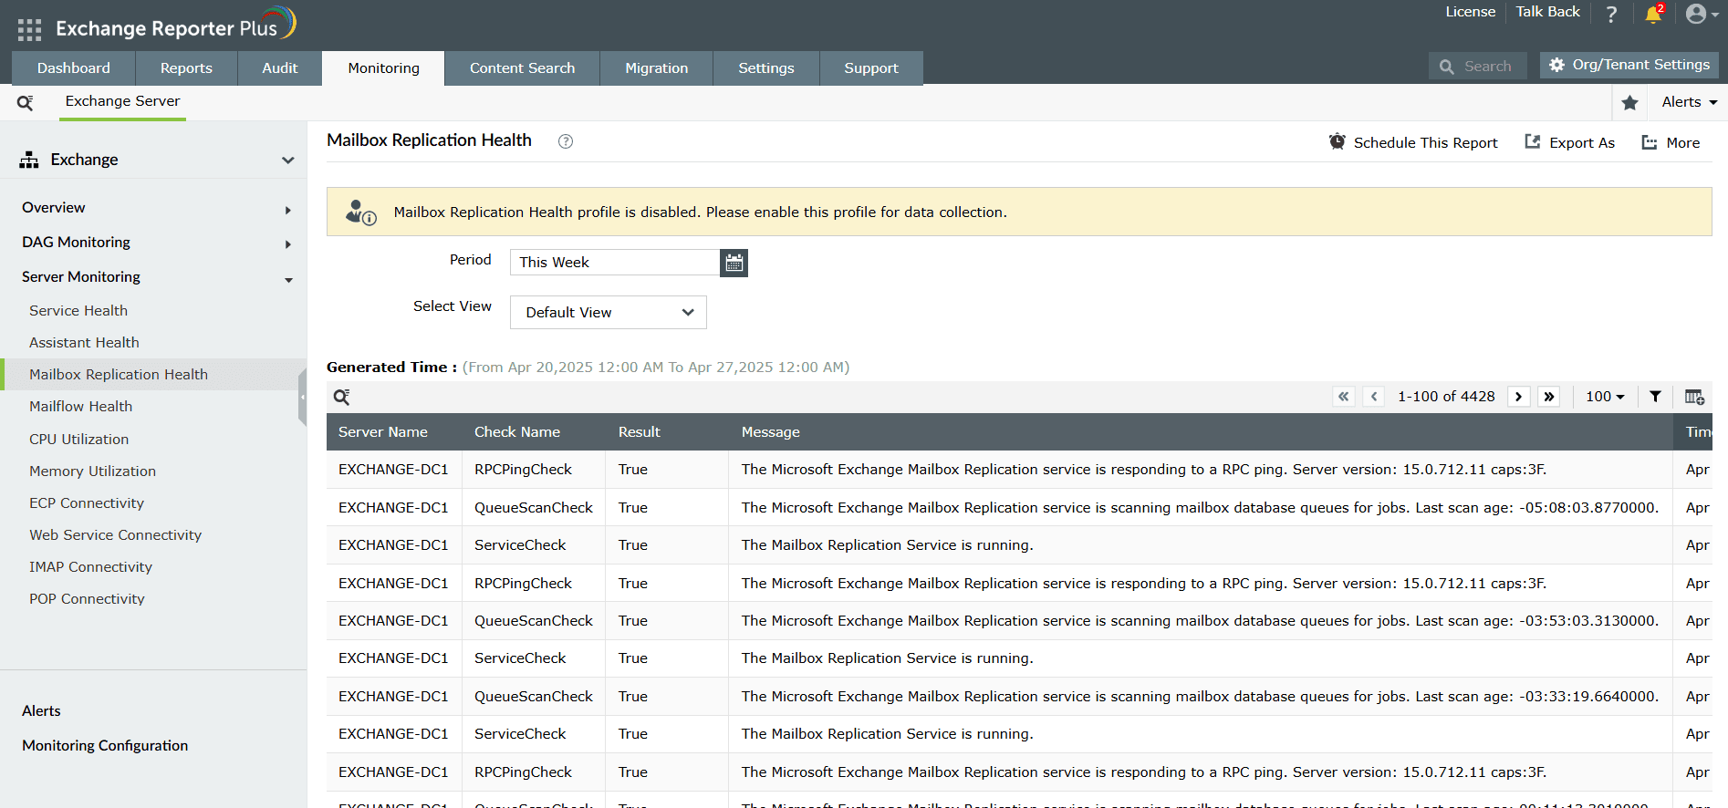
Task: Select Mailbox Replication Health in sidebar
Action: [x=119, y=375]
